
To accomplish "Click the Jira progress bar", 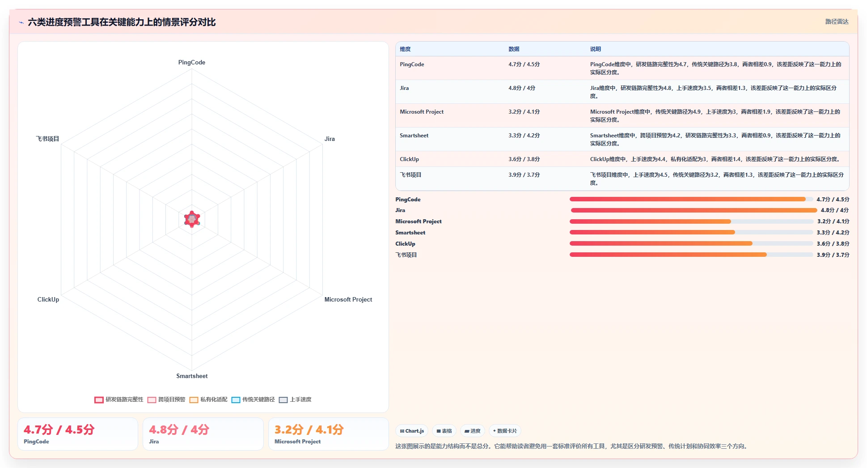I will (x=694, y=210).
